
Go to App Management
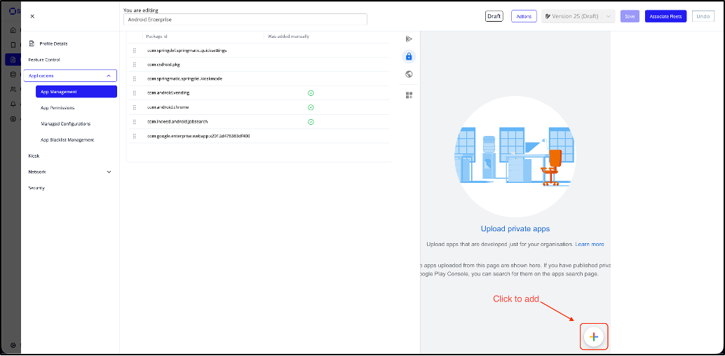click(x=76, y=92)
